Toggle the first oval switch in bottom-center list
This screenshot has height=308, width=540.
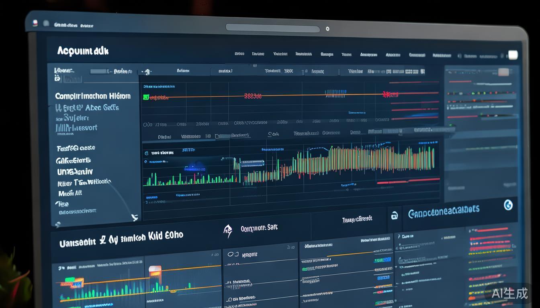pyautogui.click(x=231, y=254)
